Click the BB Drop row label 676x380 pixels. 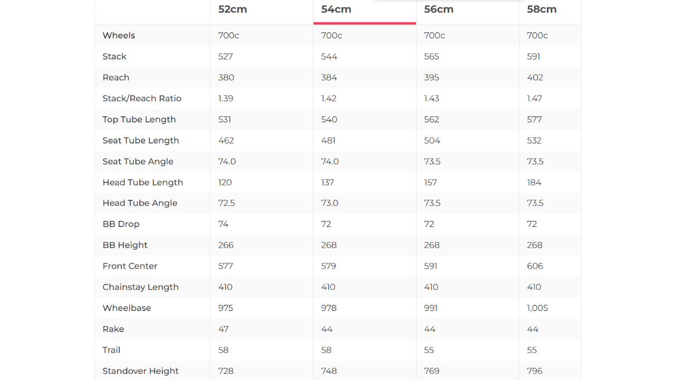click(x=121, y=224)
